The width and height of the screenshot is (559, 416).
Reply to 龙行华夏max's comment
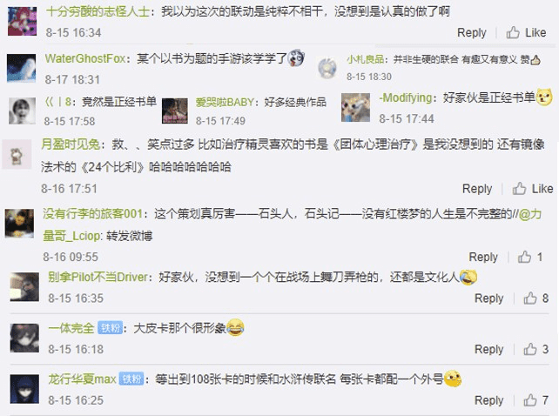coord(488,400)
